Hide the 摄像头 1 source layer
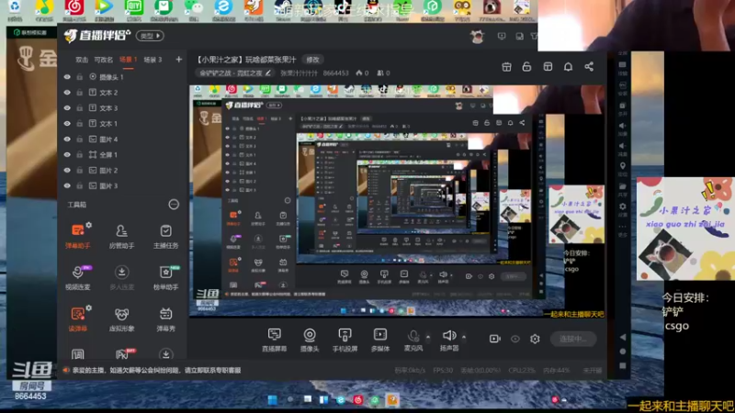This screenshot has width=735, height=413. pyautogui.click(x=67, y=78)
